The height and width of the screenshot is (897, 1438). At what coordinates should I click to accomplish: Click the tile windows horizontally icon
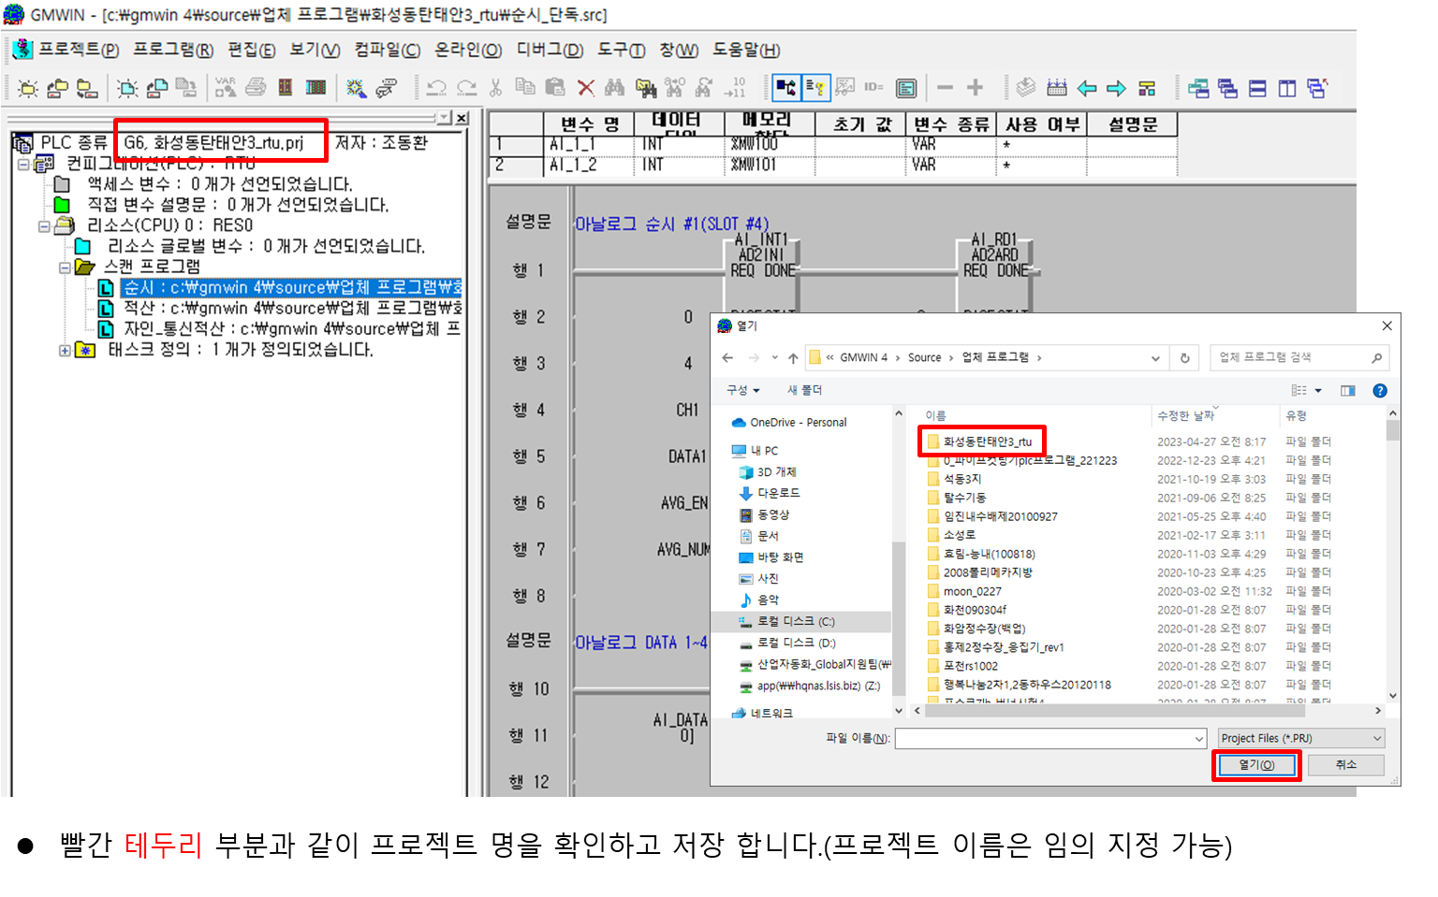[x=1258, y=88]
